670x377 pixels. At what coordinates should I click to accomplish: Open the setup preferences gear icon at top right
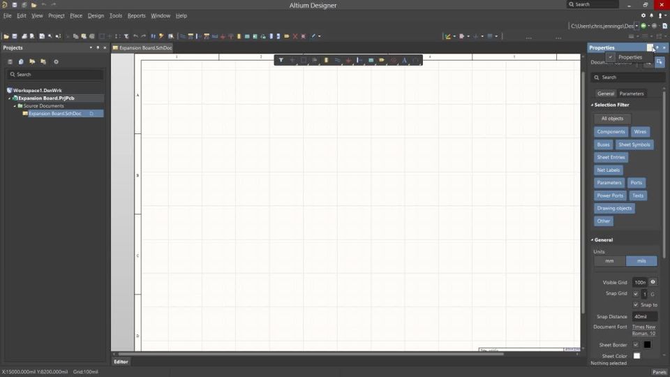coord(643,15)
